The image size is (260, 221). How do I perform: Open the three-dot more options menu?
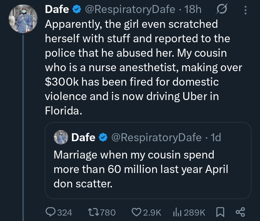pos(246,10)
